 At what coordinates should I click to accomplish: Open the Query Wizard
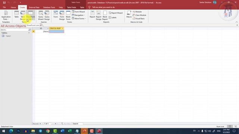41,15
